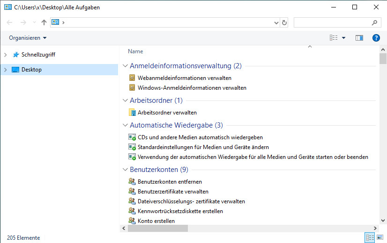The height and width of the screenshot is (243, 387).
Task: Open the Organisieren menu
Action: tap(28, 38)
